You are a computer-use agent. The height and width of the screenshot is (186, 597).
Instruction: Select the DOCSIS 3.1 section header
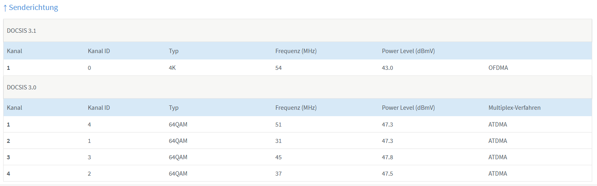coord(22,31)
